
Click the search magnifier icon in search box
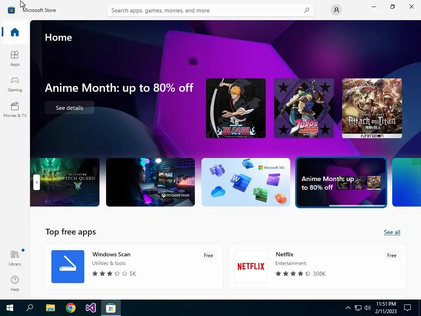coord(307,10)
